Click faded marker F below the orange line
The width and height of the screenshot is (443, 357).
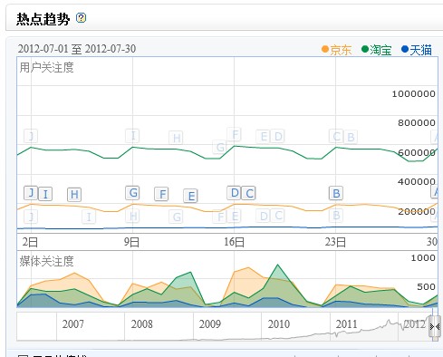pos(219,217)
